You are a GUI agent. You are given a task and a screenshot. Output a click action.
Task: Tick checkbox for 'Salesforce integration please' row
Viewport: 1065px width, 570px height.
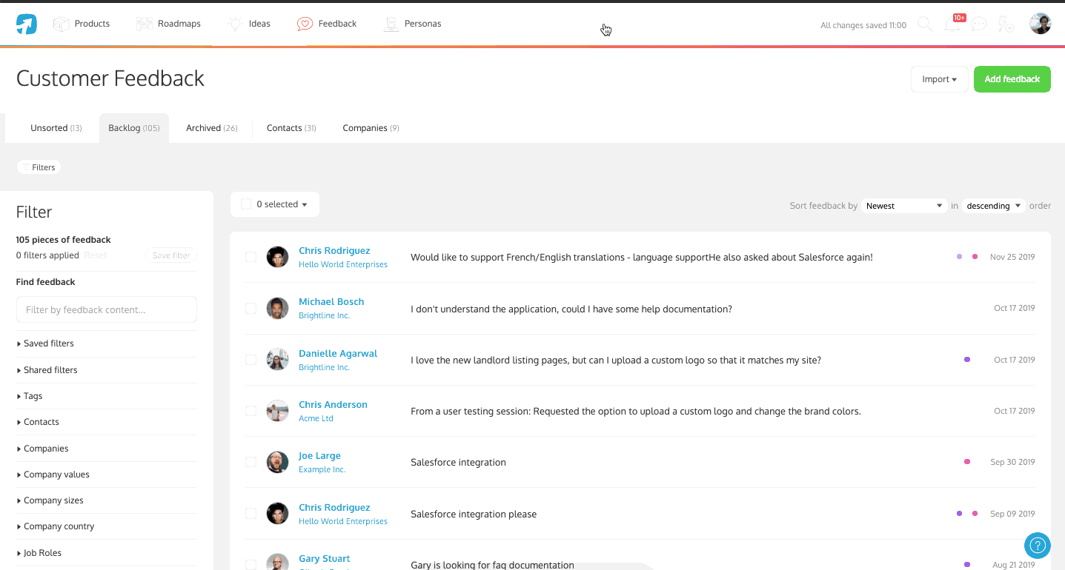tap(251, 514)
